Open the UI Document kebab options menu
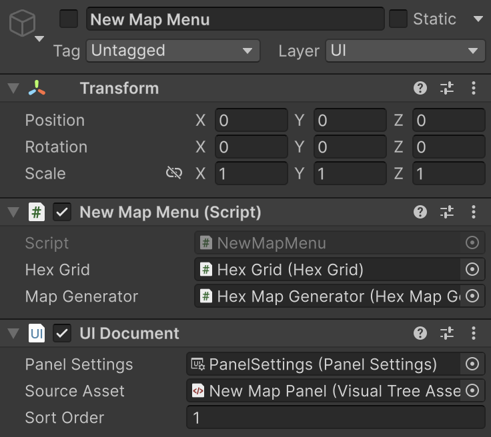Image resolution: width=491 pixels, height=437 pixels. 474,333
